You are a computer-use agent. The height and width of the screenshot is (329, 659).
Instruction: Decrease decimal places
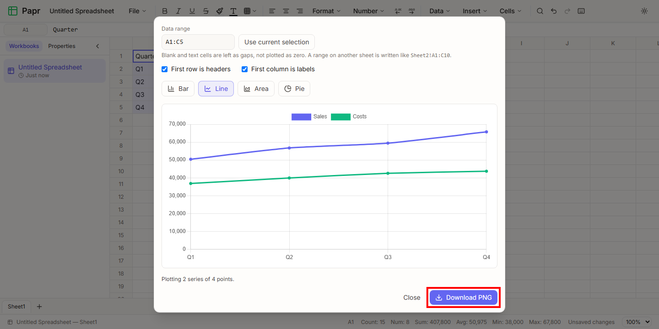pos(398,11)
